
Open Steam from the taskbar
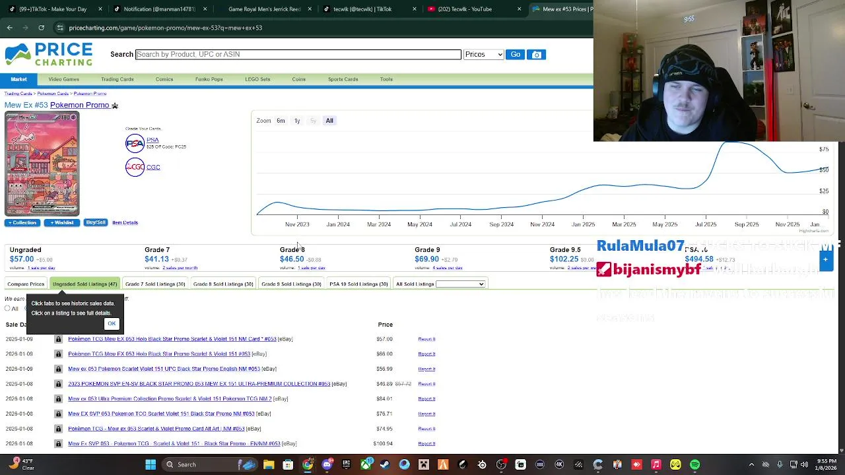[x=385, y=464]
